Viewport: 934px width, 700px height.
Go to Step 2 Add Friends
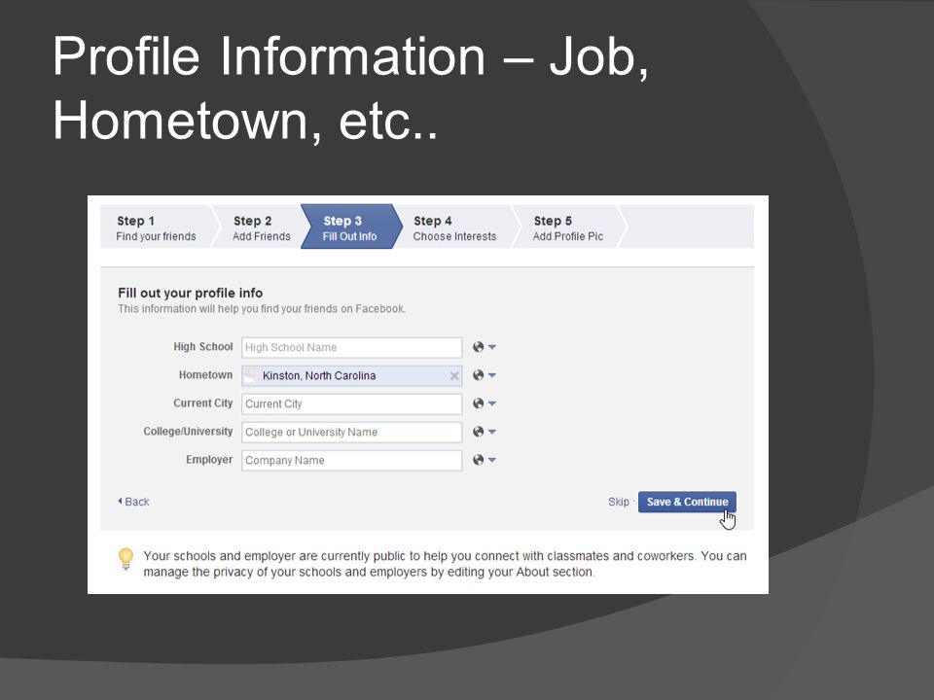pos(261,227)
